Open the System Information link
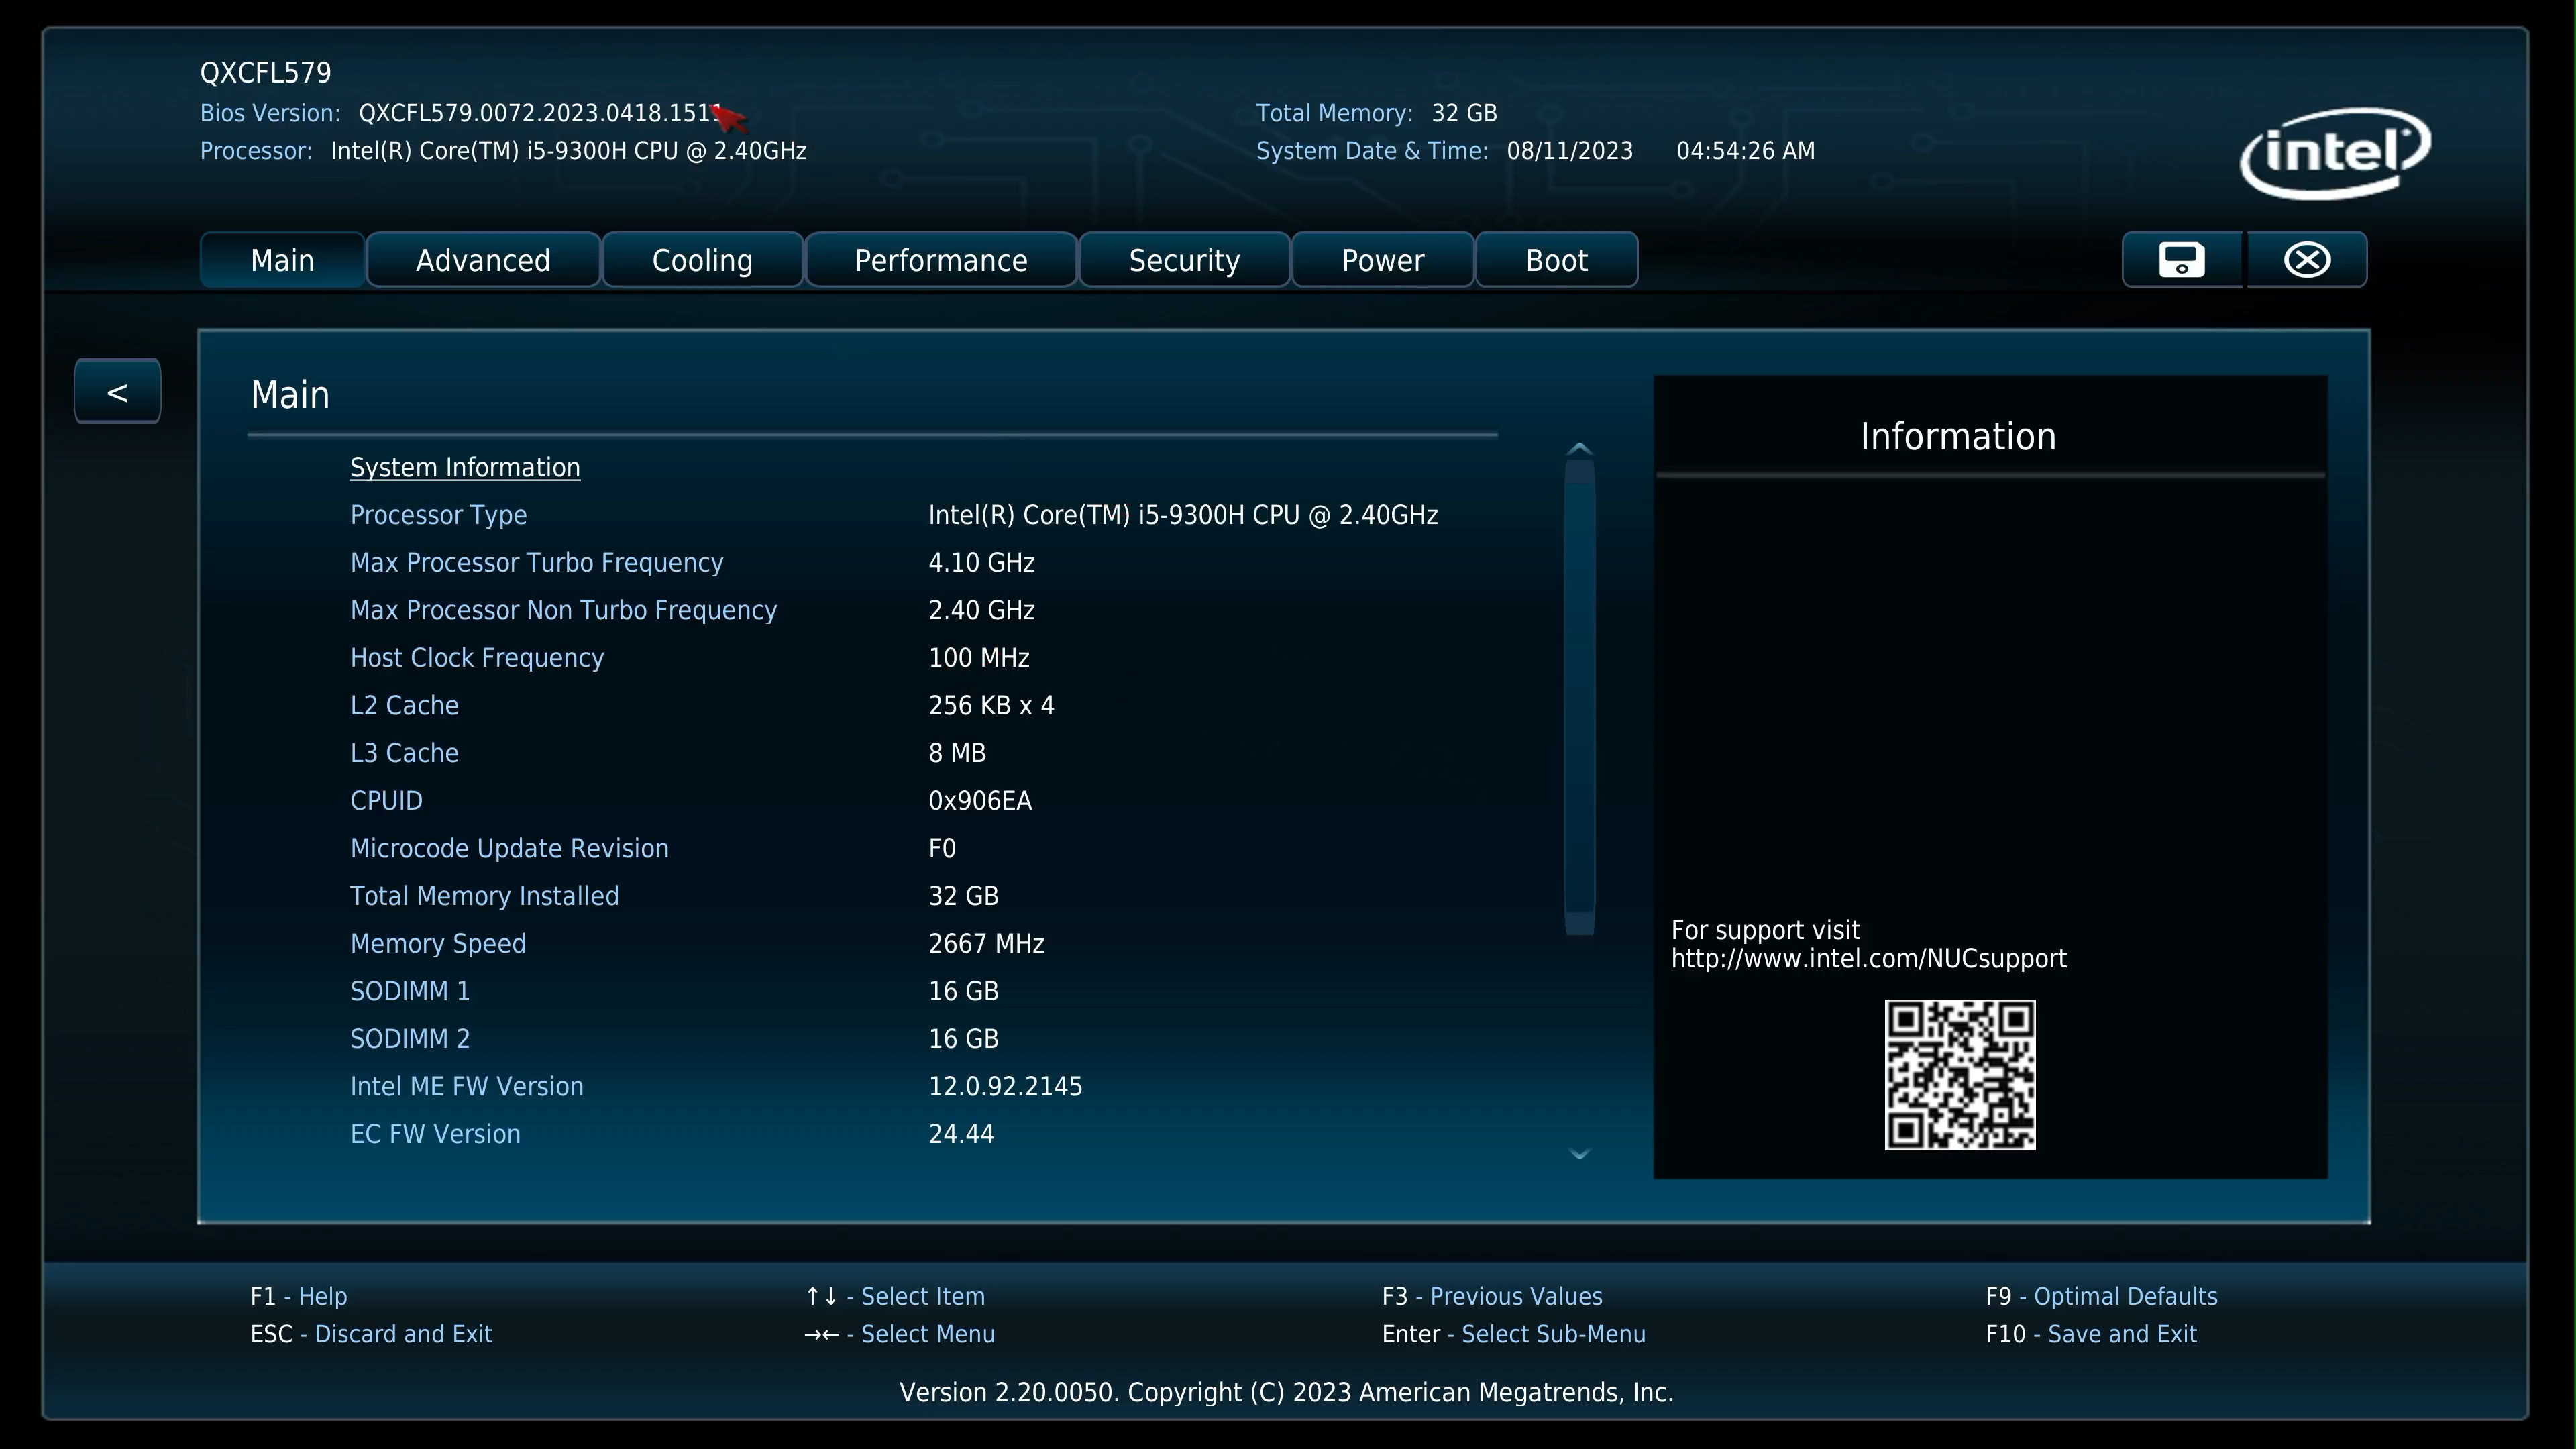Image resolution: width=2576 pixels, height=1449 pixels. click(x=465, y=467)
